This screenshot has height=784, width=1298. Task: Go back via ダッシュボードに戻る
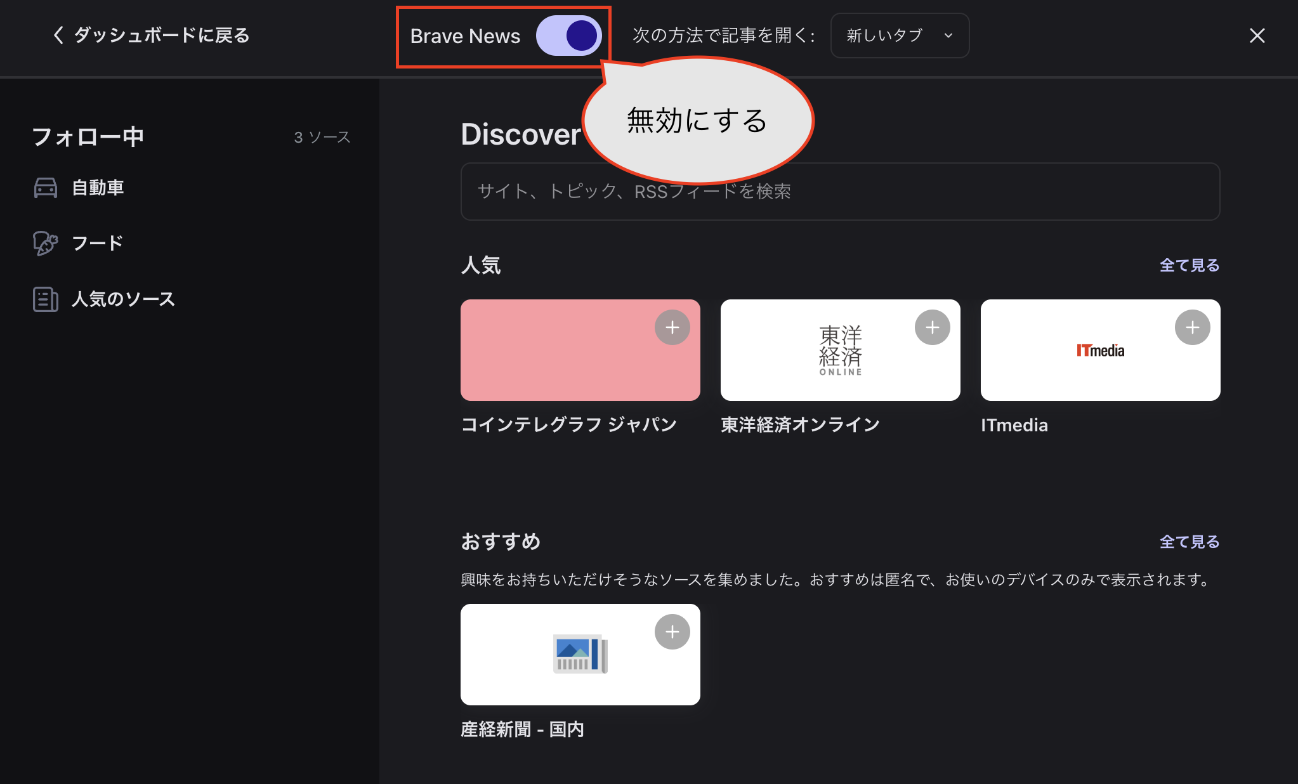click(152, 35)
